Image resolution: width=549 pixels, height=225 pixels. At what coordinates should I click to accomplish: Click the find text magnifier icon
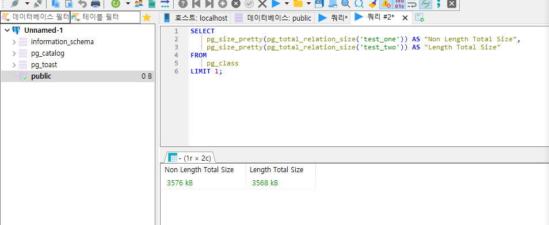coord(346,4)
